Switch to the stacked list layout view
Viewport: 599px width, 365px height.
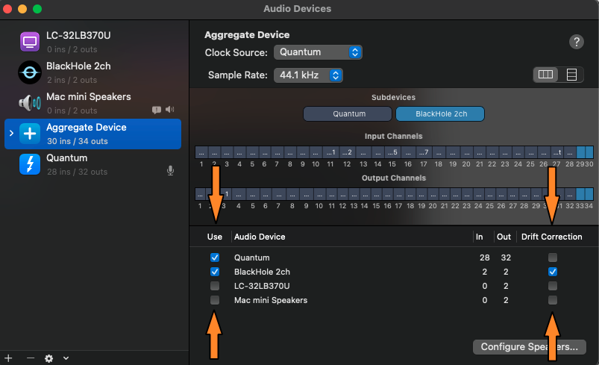point(571,75)
